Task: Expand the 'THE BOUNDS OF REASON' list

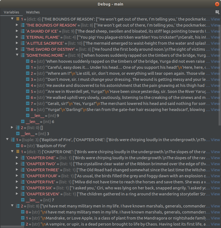Action: [x=17, y=25]
